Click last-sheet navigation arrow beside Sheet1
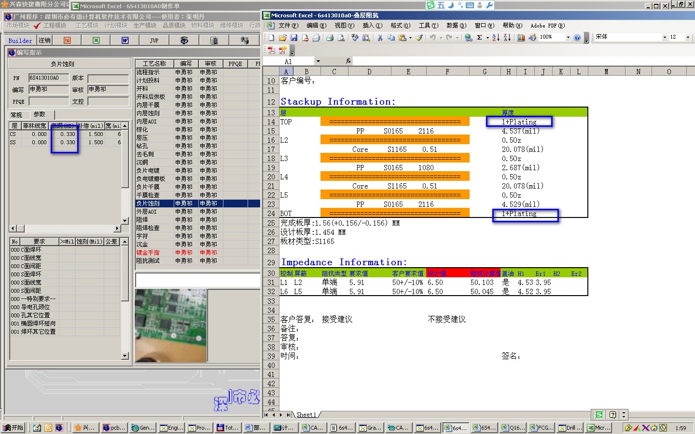Image resolution: width=695 pixels, height=434 pixels. [289, 415]
